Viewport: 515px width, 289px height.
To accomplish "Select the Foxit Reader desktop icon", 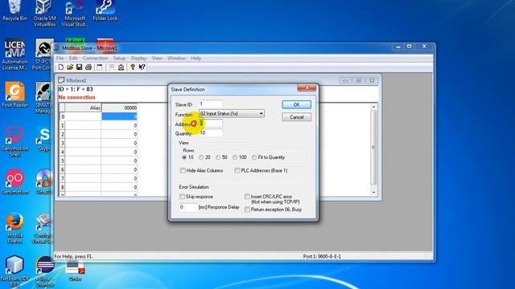I will click(14, 95).
